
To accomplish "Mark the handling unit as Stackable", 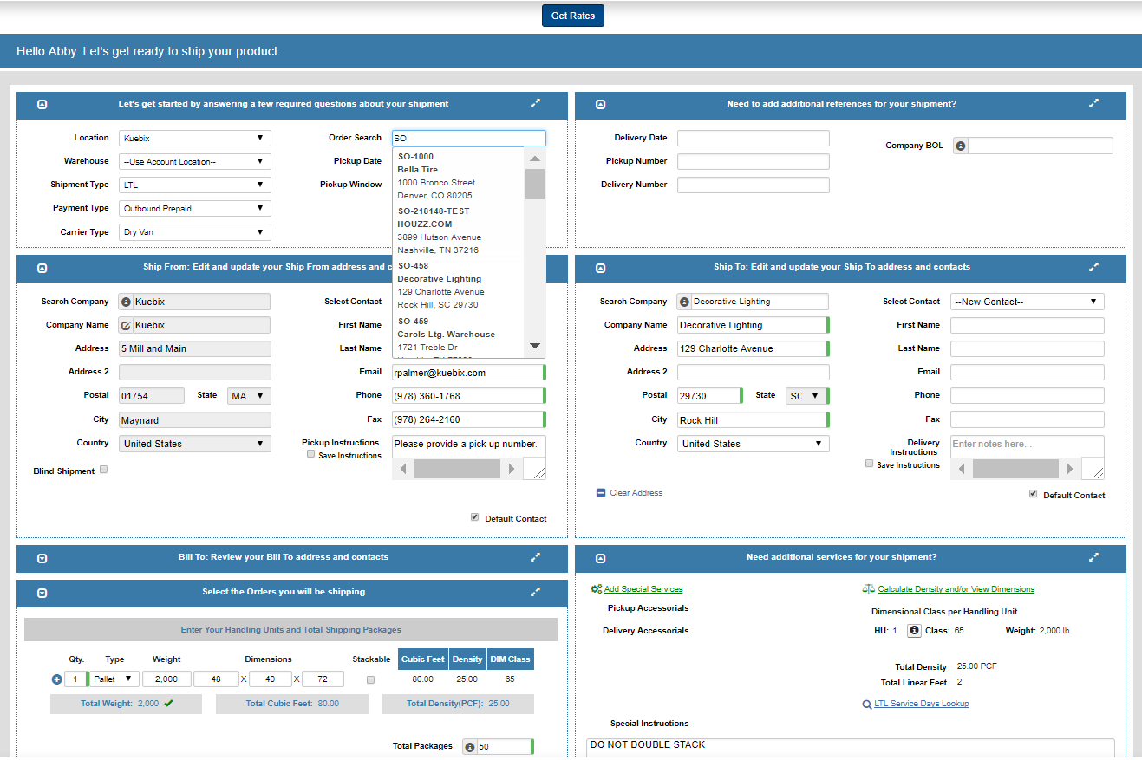I will tap(370, 679).
